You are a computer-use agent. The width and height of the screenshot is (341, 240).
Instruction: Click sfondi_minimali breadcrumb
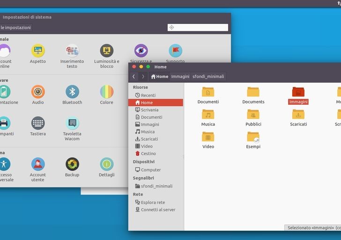click(208, 76)
